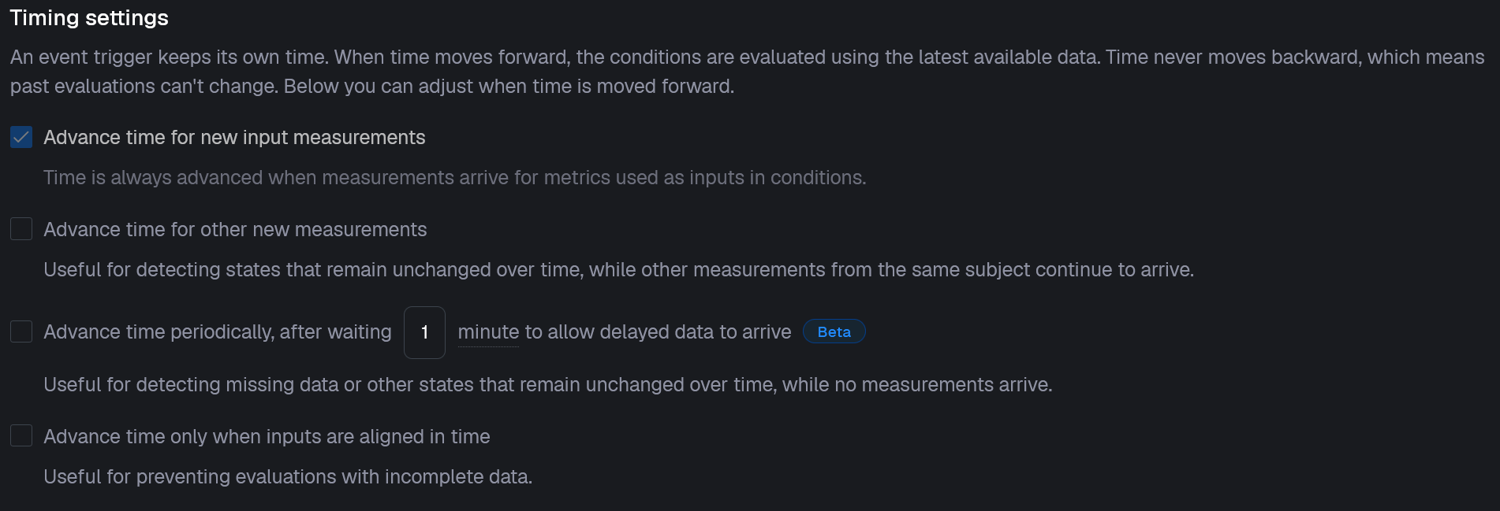Click label Advance time only when inputs aligned
Screen dimensions: 1500x511
pyautogui.click(x=267, y=435)
